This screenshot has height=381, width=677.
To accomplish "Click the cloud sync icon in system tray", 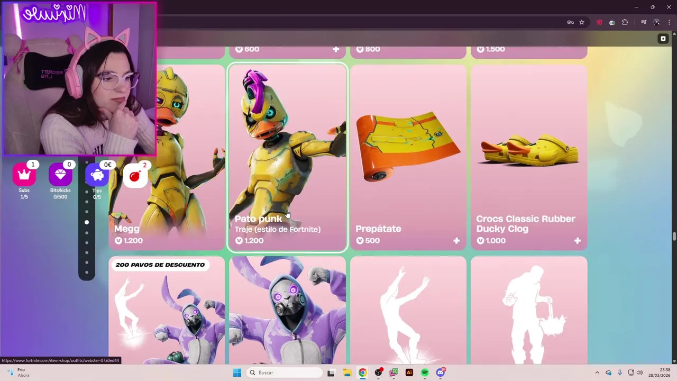I will [608, 373].
